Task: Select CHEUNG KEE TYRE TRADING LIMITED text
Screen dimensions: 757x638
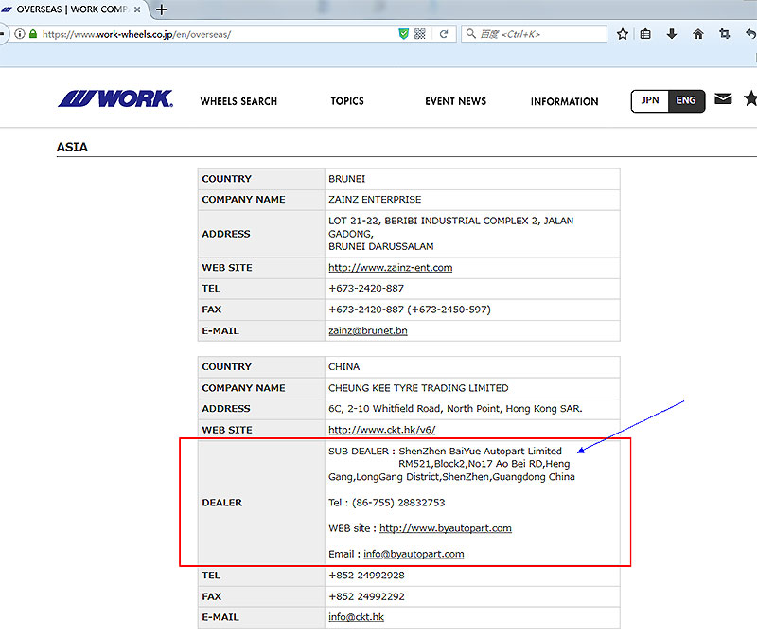Action: 418,388
